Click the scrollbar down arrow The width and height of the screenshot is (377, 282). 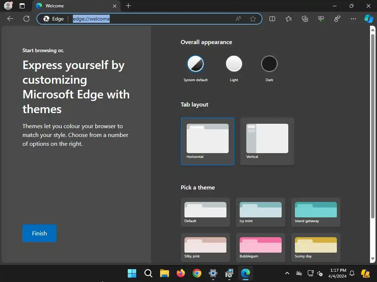(373, 259)
